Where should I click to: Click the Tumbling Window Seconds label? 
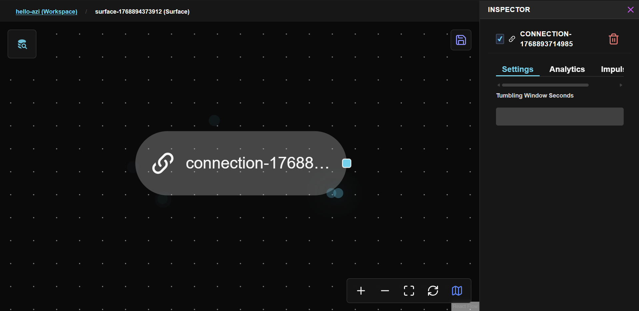535,96
